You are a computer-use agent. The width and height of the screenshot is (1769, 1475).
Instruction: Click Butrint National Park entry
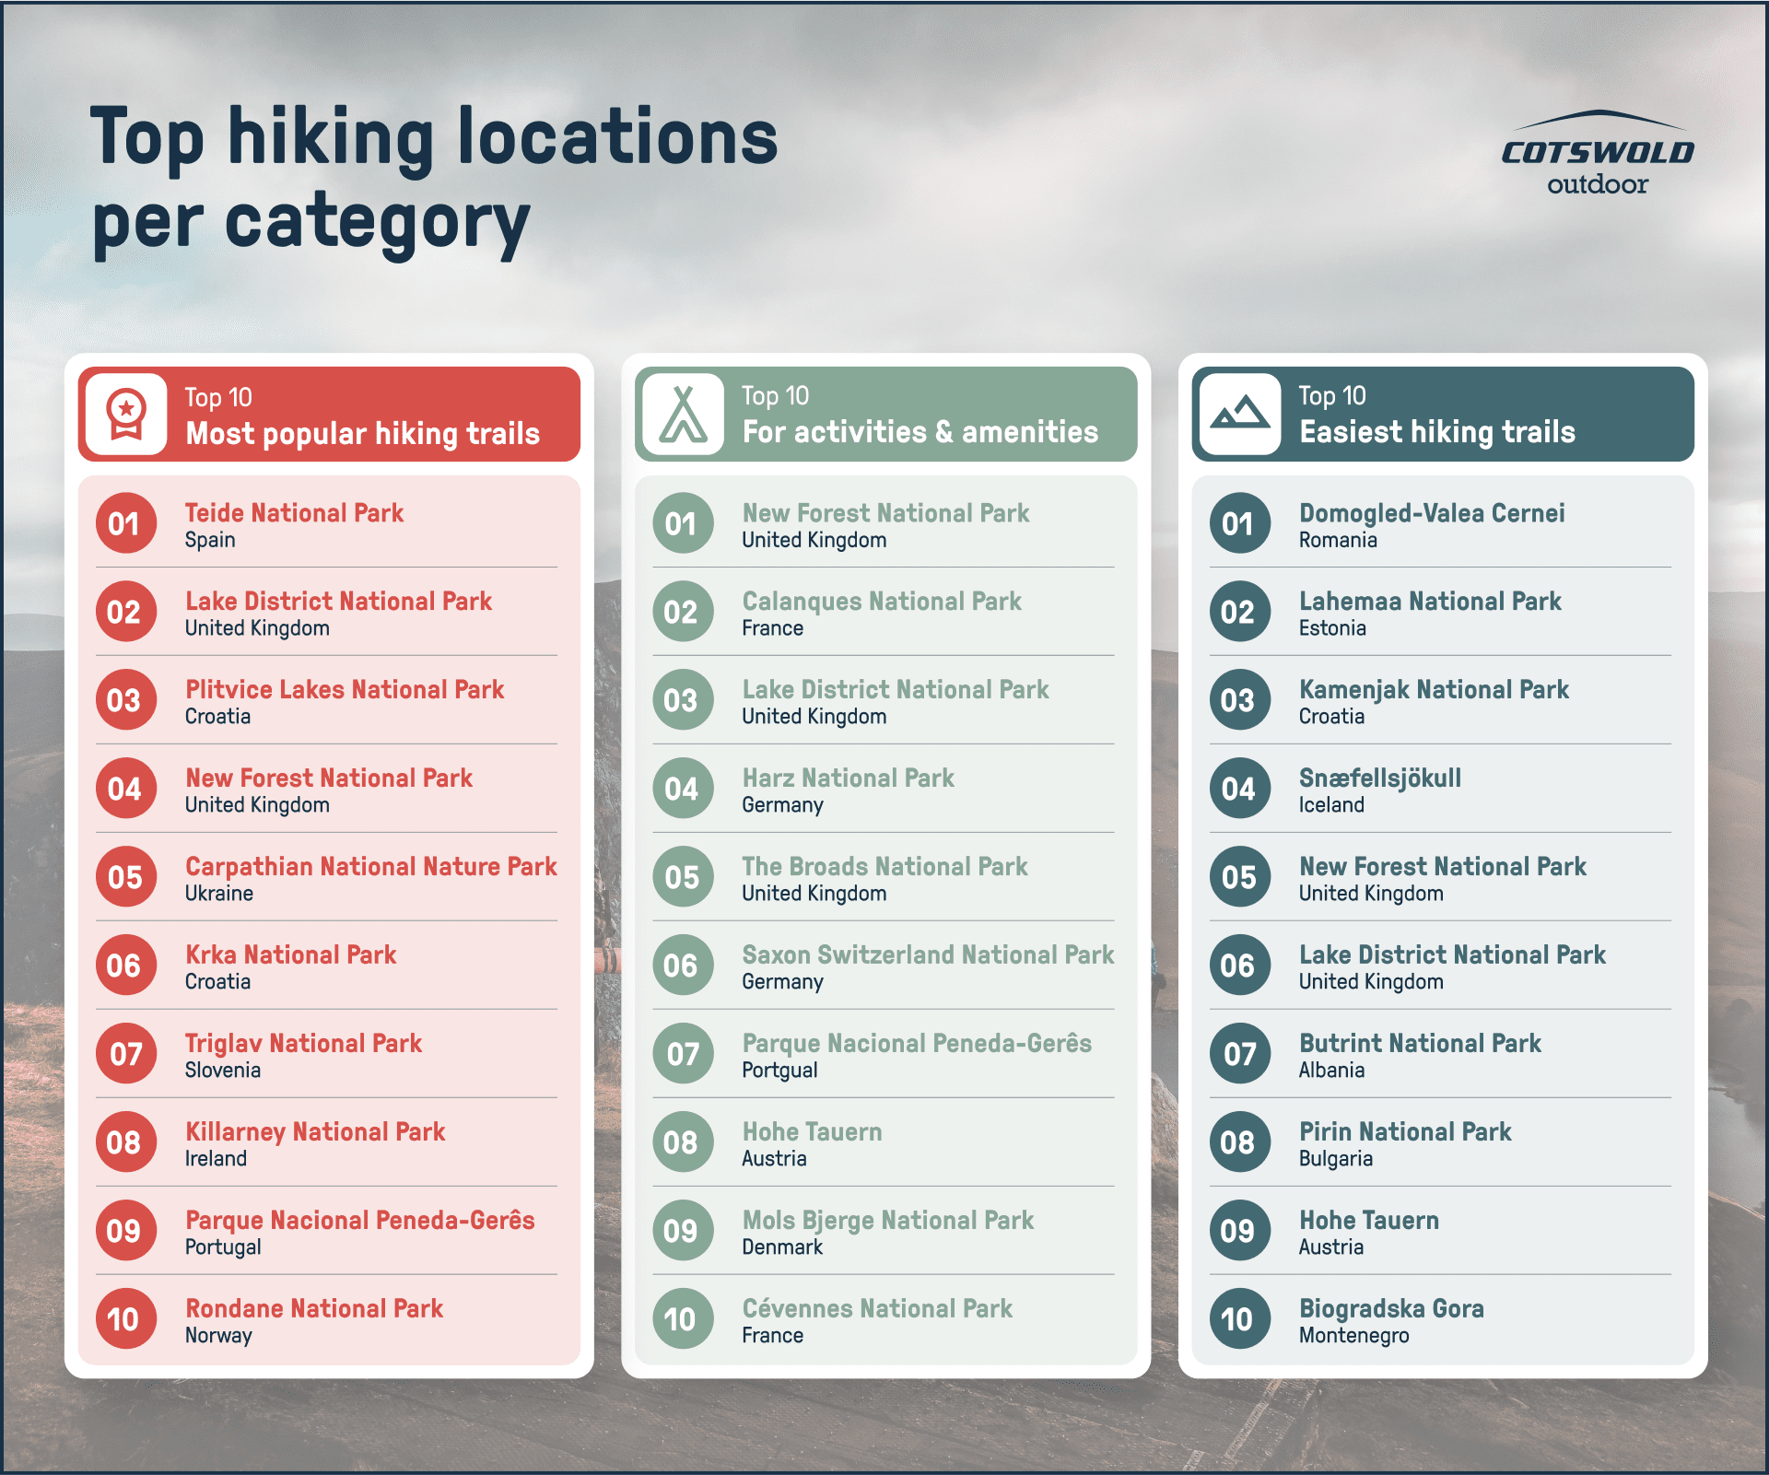pyautogui.click(x=1419, y=1044)
